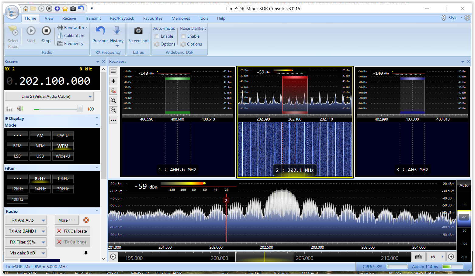
Task: Select WFM mode
Action: (x=63, y=146)
